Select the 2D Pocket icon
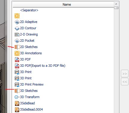Viewport: 129px width, 113px height. coord(17,41)
